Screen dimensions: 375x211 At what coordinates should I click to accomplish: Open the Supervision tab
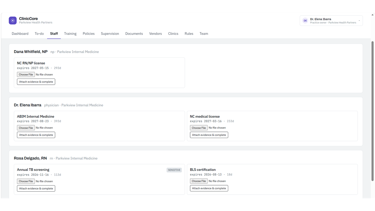click(x=110, y=34)
